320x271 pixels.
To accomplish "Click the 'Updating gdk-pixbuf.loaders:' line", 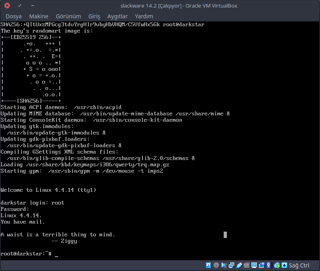I will (x=45, y=139).
